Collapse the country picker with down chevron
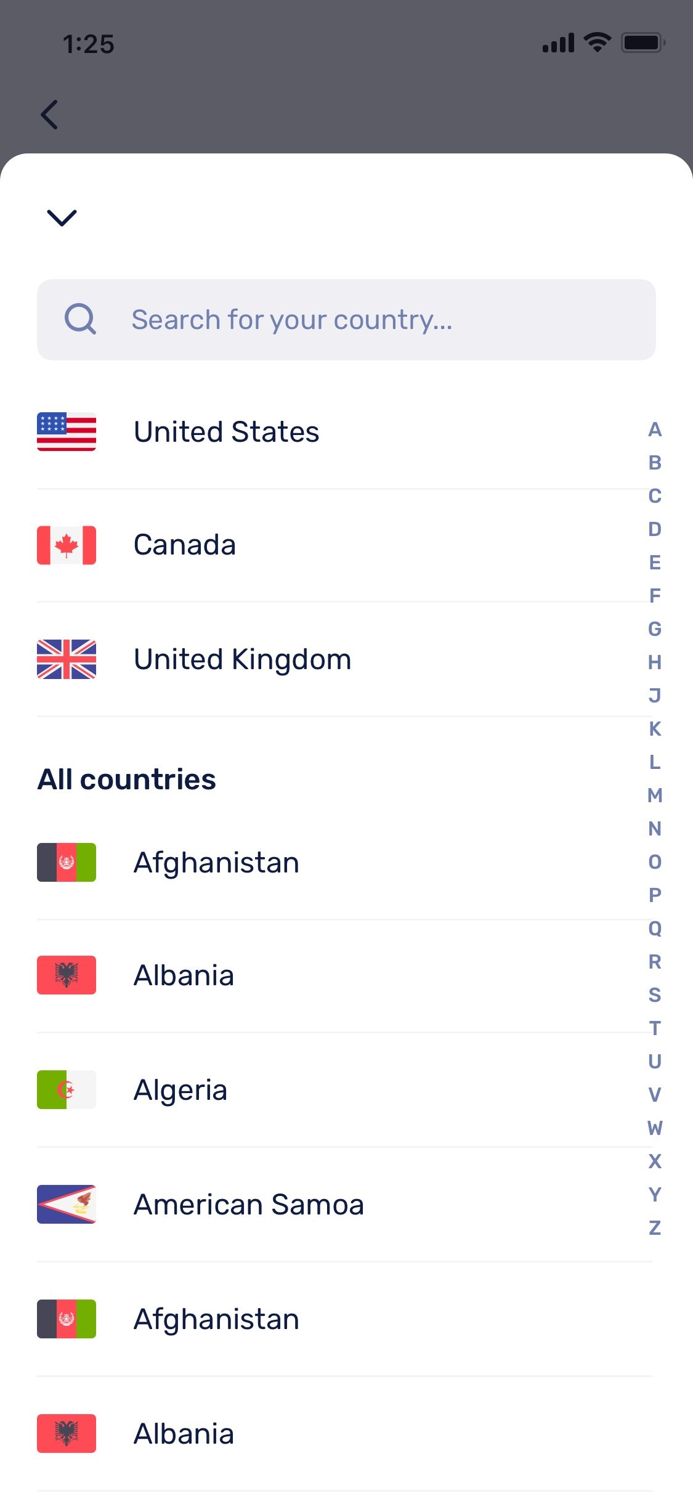 pos(62,218)
